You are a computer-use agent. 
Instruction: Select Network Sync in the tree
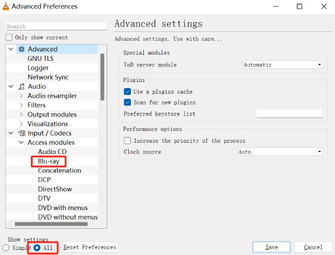[48, 77]
